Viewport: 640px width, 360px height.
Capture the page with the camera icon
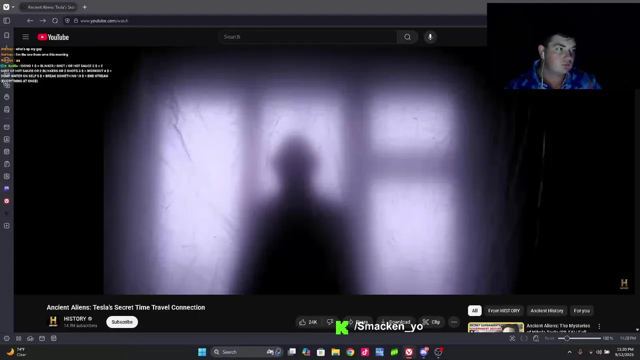click(512, 338)
